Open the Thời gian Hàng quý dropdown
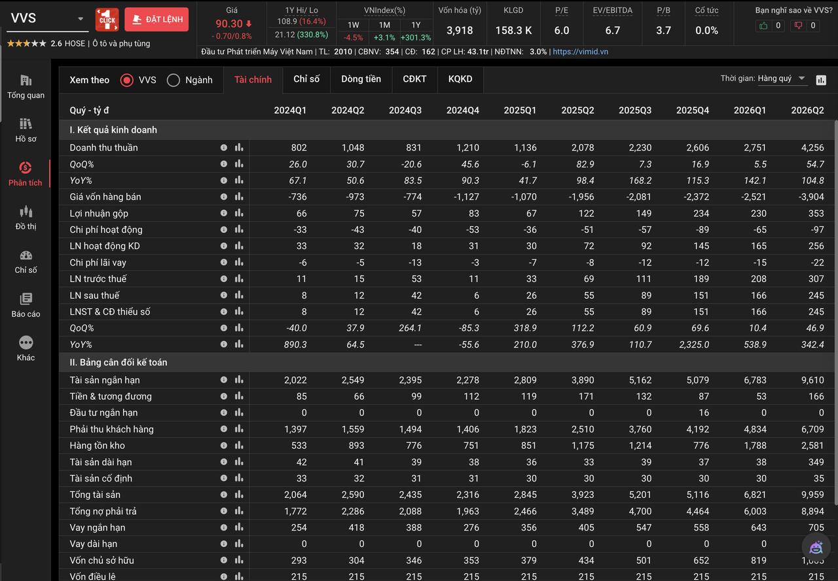838x581 pixels. [x=782, y=79]
